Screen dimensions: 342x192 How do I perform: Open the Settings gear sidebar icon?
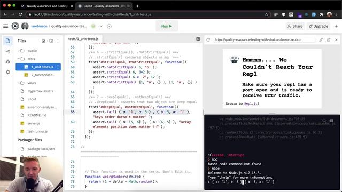[8, 72]
